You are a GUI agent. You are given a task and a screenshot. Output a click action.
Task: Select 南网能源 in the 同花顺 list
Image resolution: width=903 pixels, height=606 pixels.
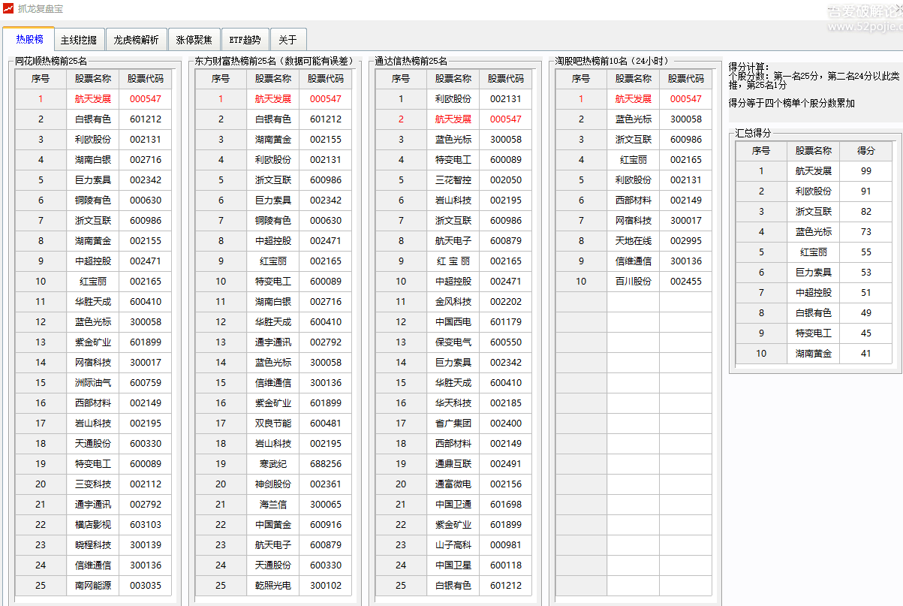tap(92, 586)
